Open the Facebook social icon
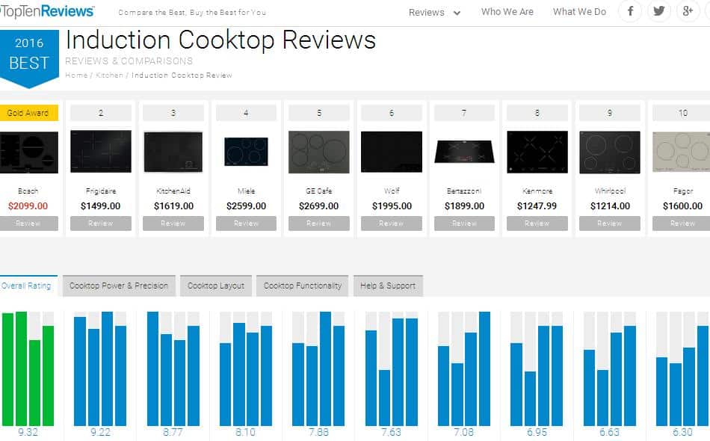The width and height of the screenshot is (710, 441). click(x=630, y=11)
